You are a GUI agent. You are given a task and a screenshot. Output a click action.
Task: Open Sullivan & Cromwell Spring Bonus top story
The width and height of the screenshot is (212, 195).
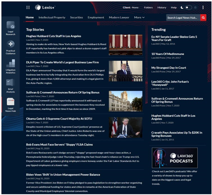63,92
